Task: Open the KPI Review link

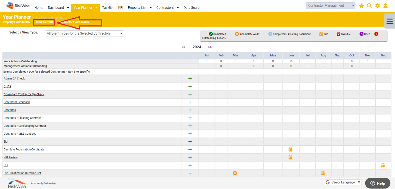Action: coord(11,158)
